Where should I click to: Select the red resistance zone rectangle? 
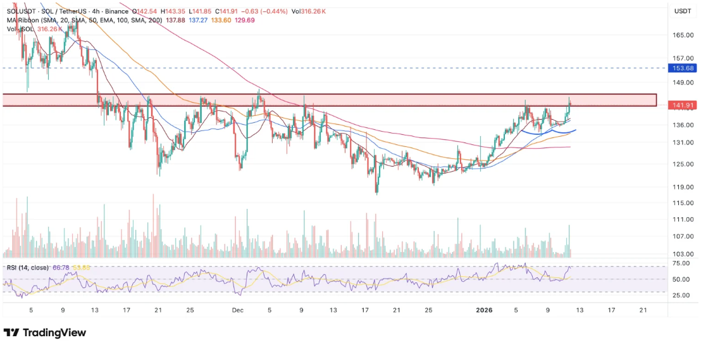click(329, 100)
